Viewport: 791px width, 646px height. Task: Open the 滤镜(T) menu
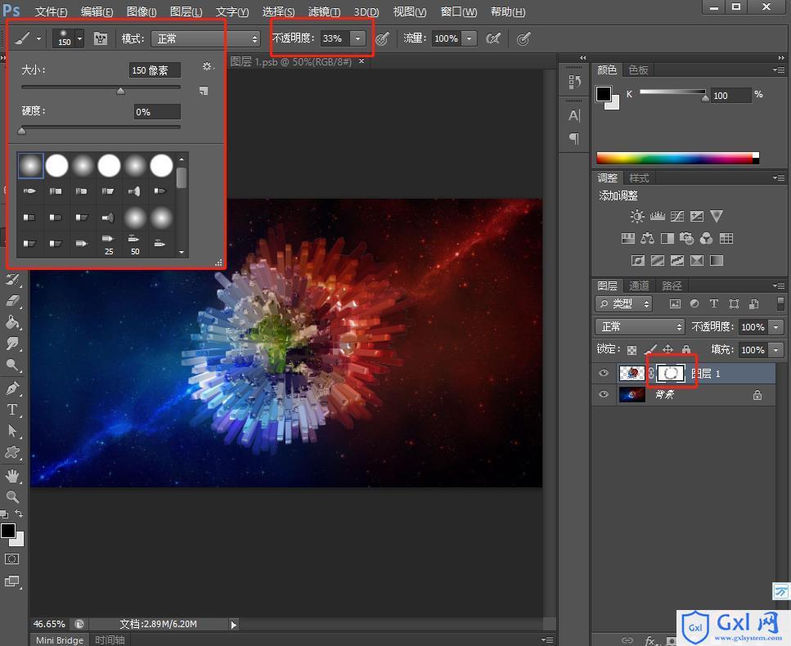pyautogui.click(x=324, y=11)
